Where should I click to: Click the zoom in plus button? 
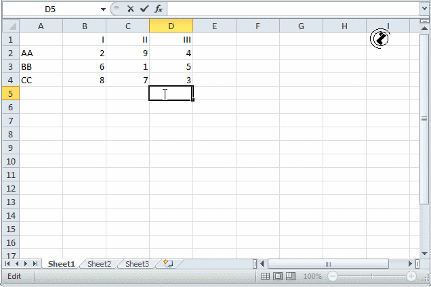[x=411, y=276]
